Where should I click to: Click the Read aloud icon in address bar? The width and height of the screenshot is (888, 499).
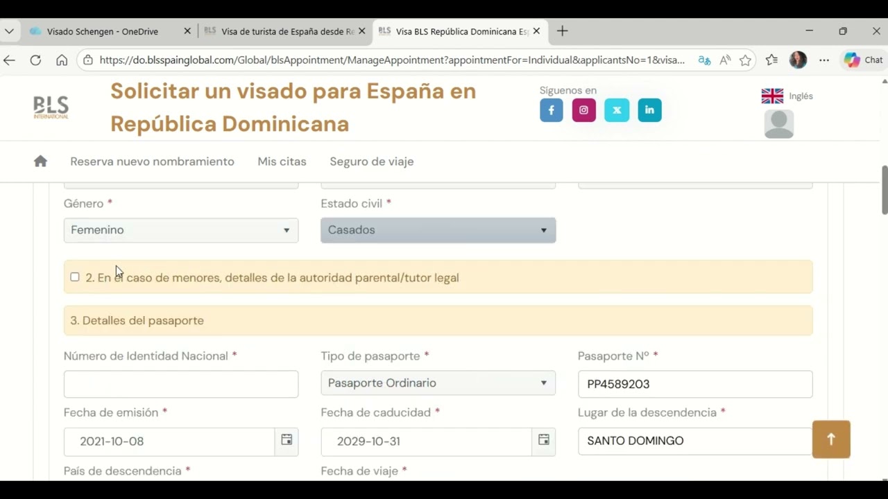725,60
